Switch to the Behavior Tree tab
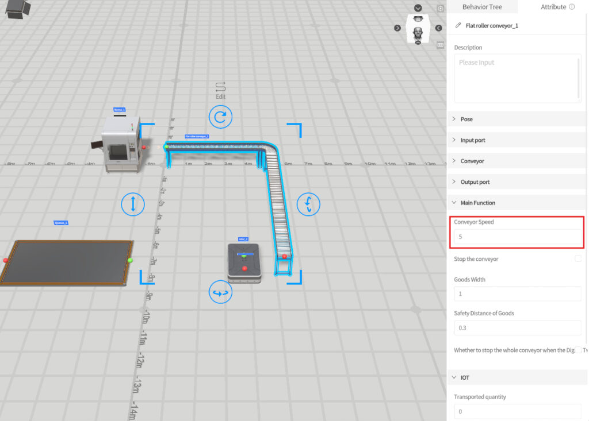589x421 pixels. point(482,7)
